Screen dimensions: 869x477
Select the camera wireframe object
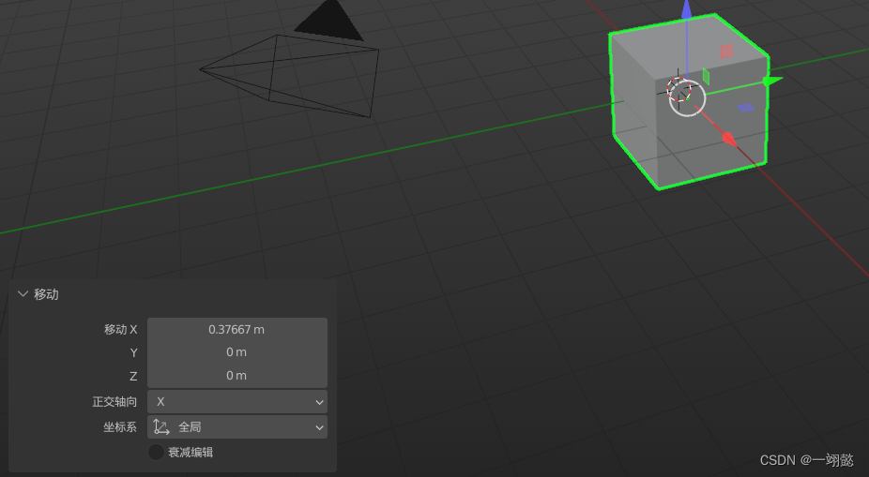pos(289,76)
